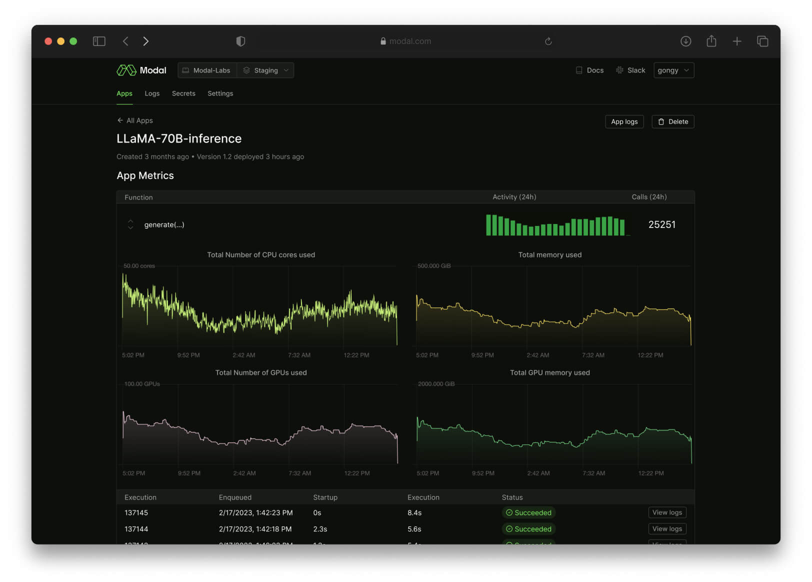Show tab overview icon
812x582 pixels.
[x=762, y=41]
